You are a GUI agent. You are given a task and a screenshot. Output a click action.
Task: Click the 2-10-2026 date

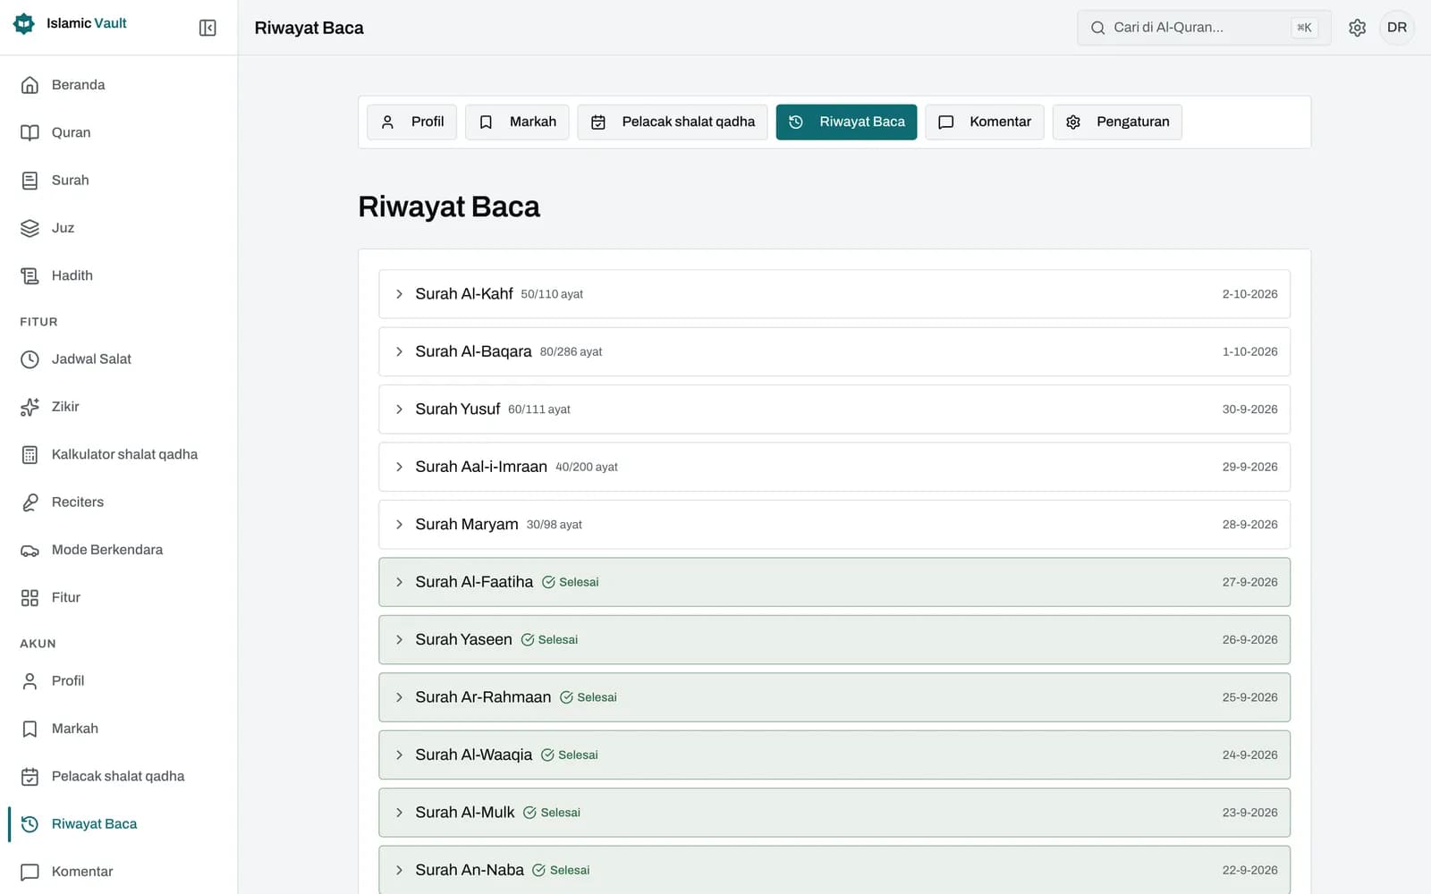click(x=1249, y=294)
